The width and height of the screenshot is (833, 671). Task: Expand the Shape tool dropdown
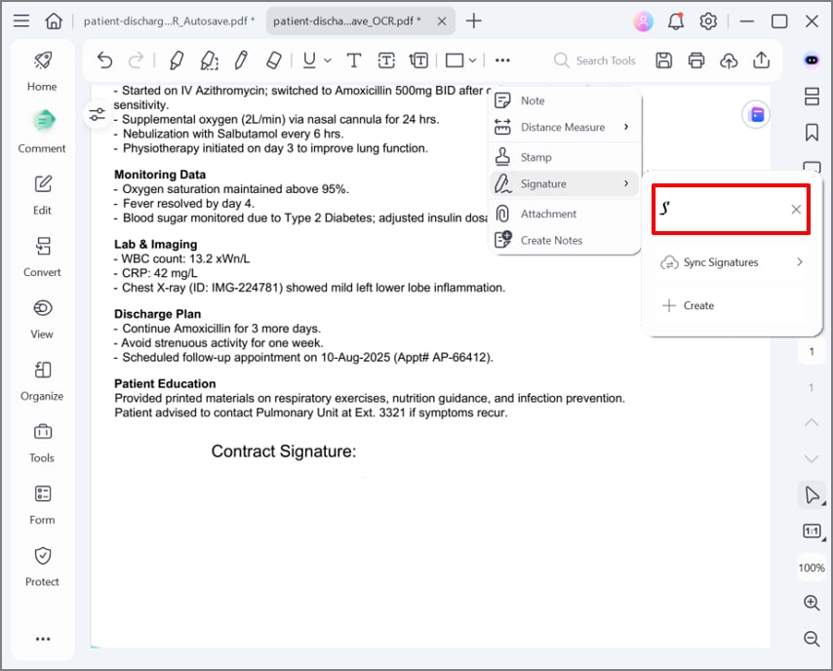[470, 60]
